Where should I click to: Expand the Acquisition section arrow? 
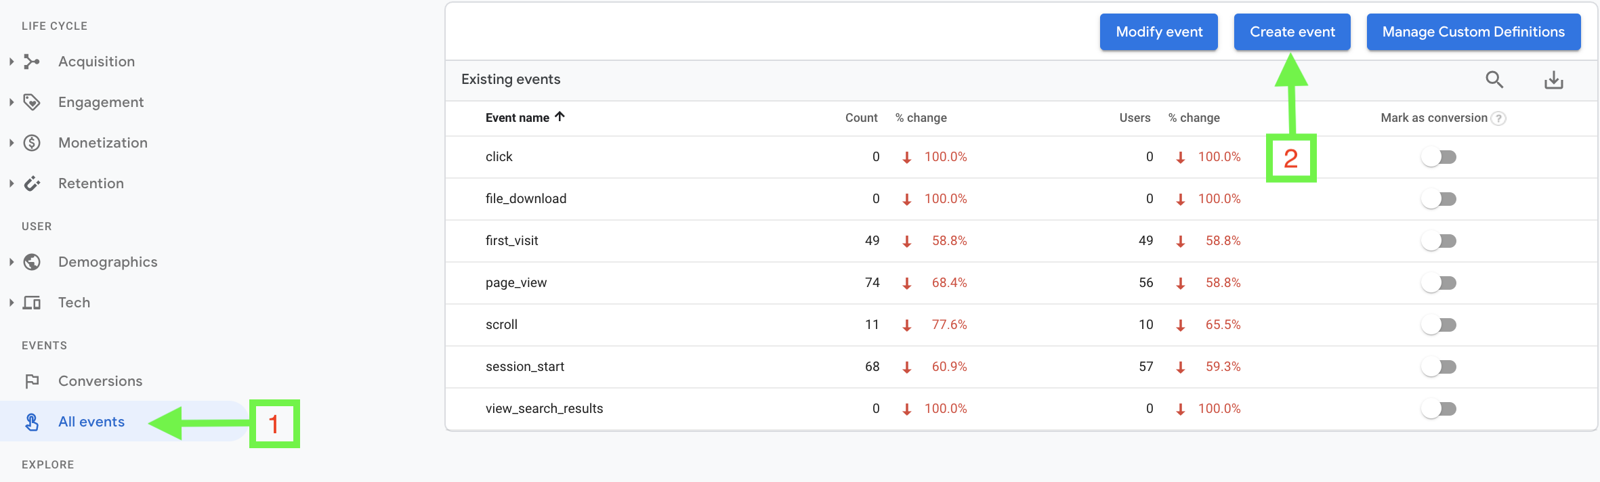click(12, 62)
